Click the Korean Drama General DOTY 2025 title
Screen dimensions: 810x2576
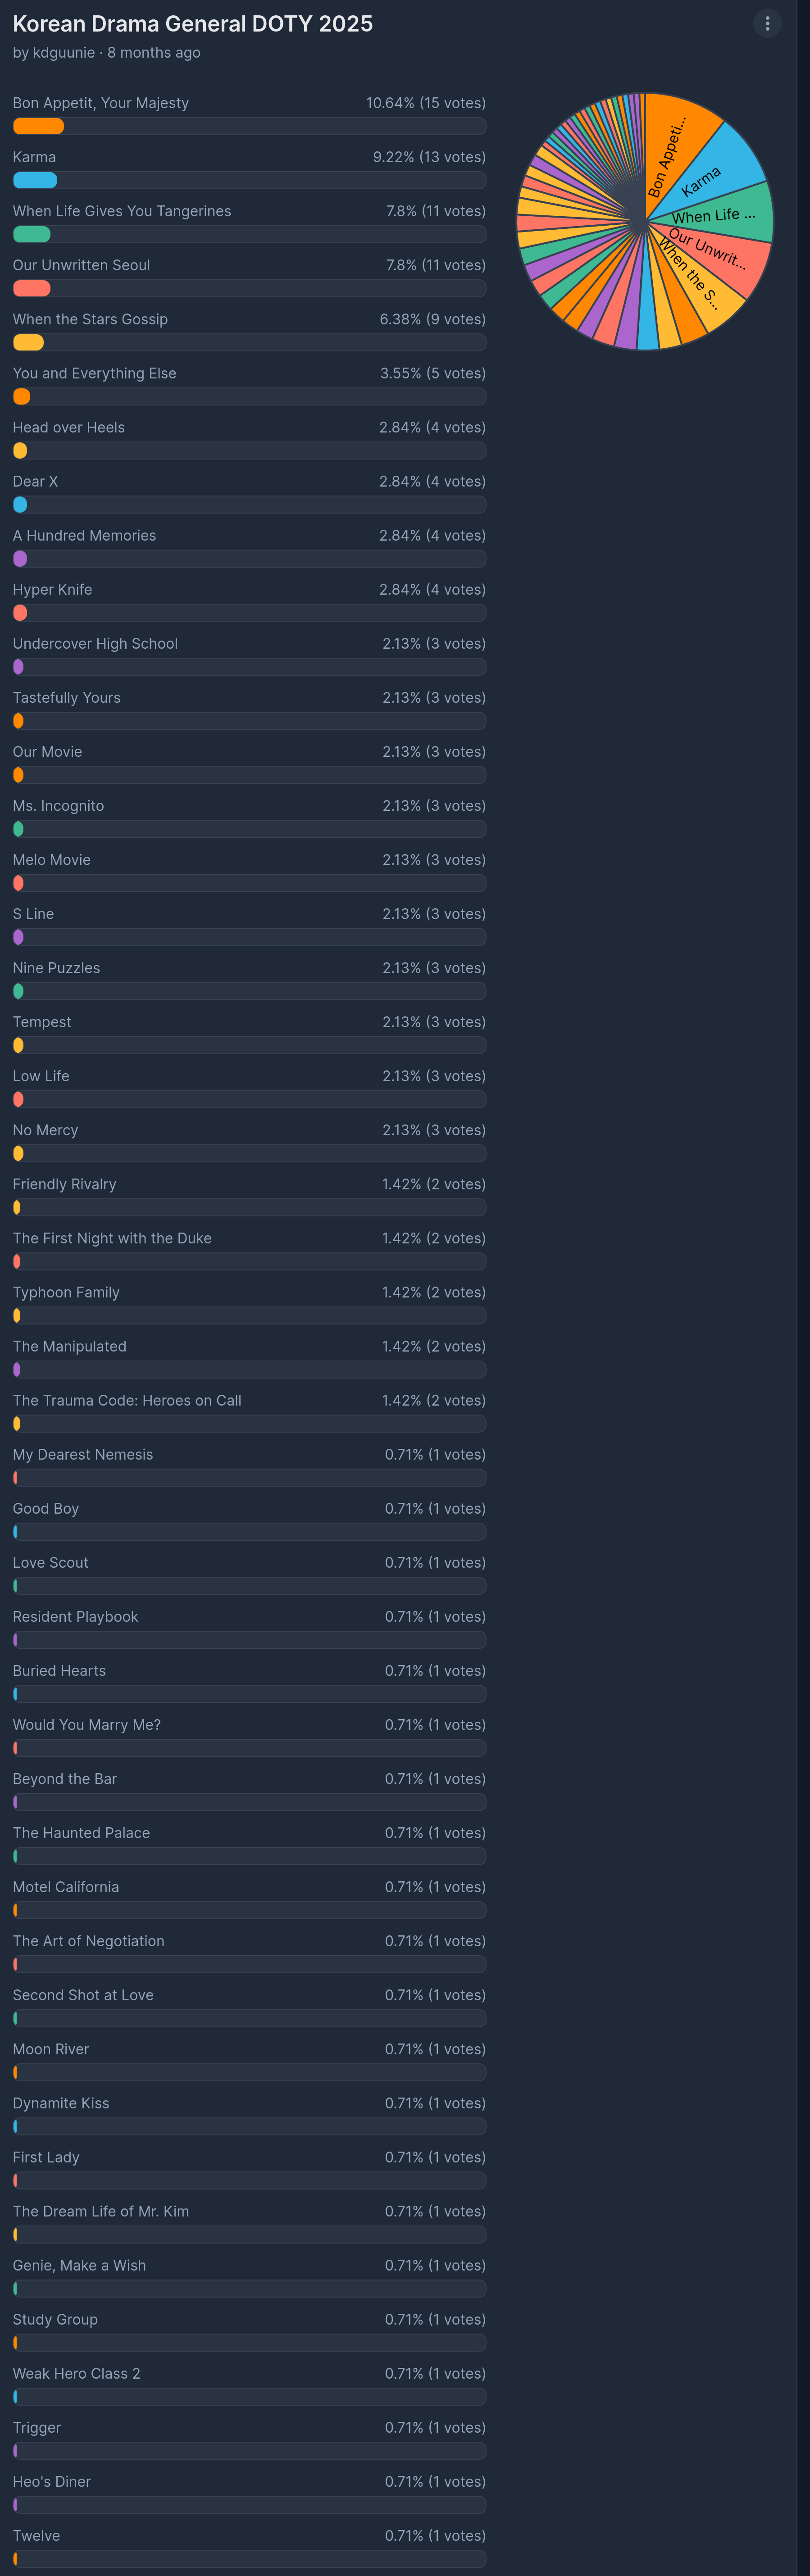pyautogui.click(x=193, y=23)
